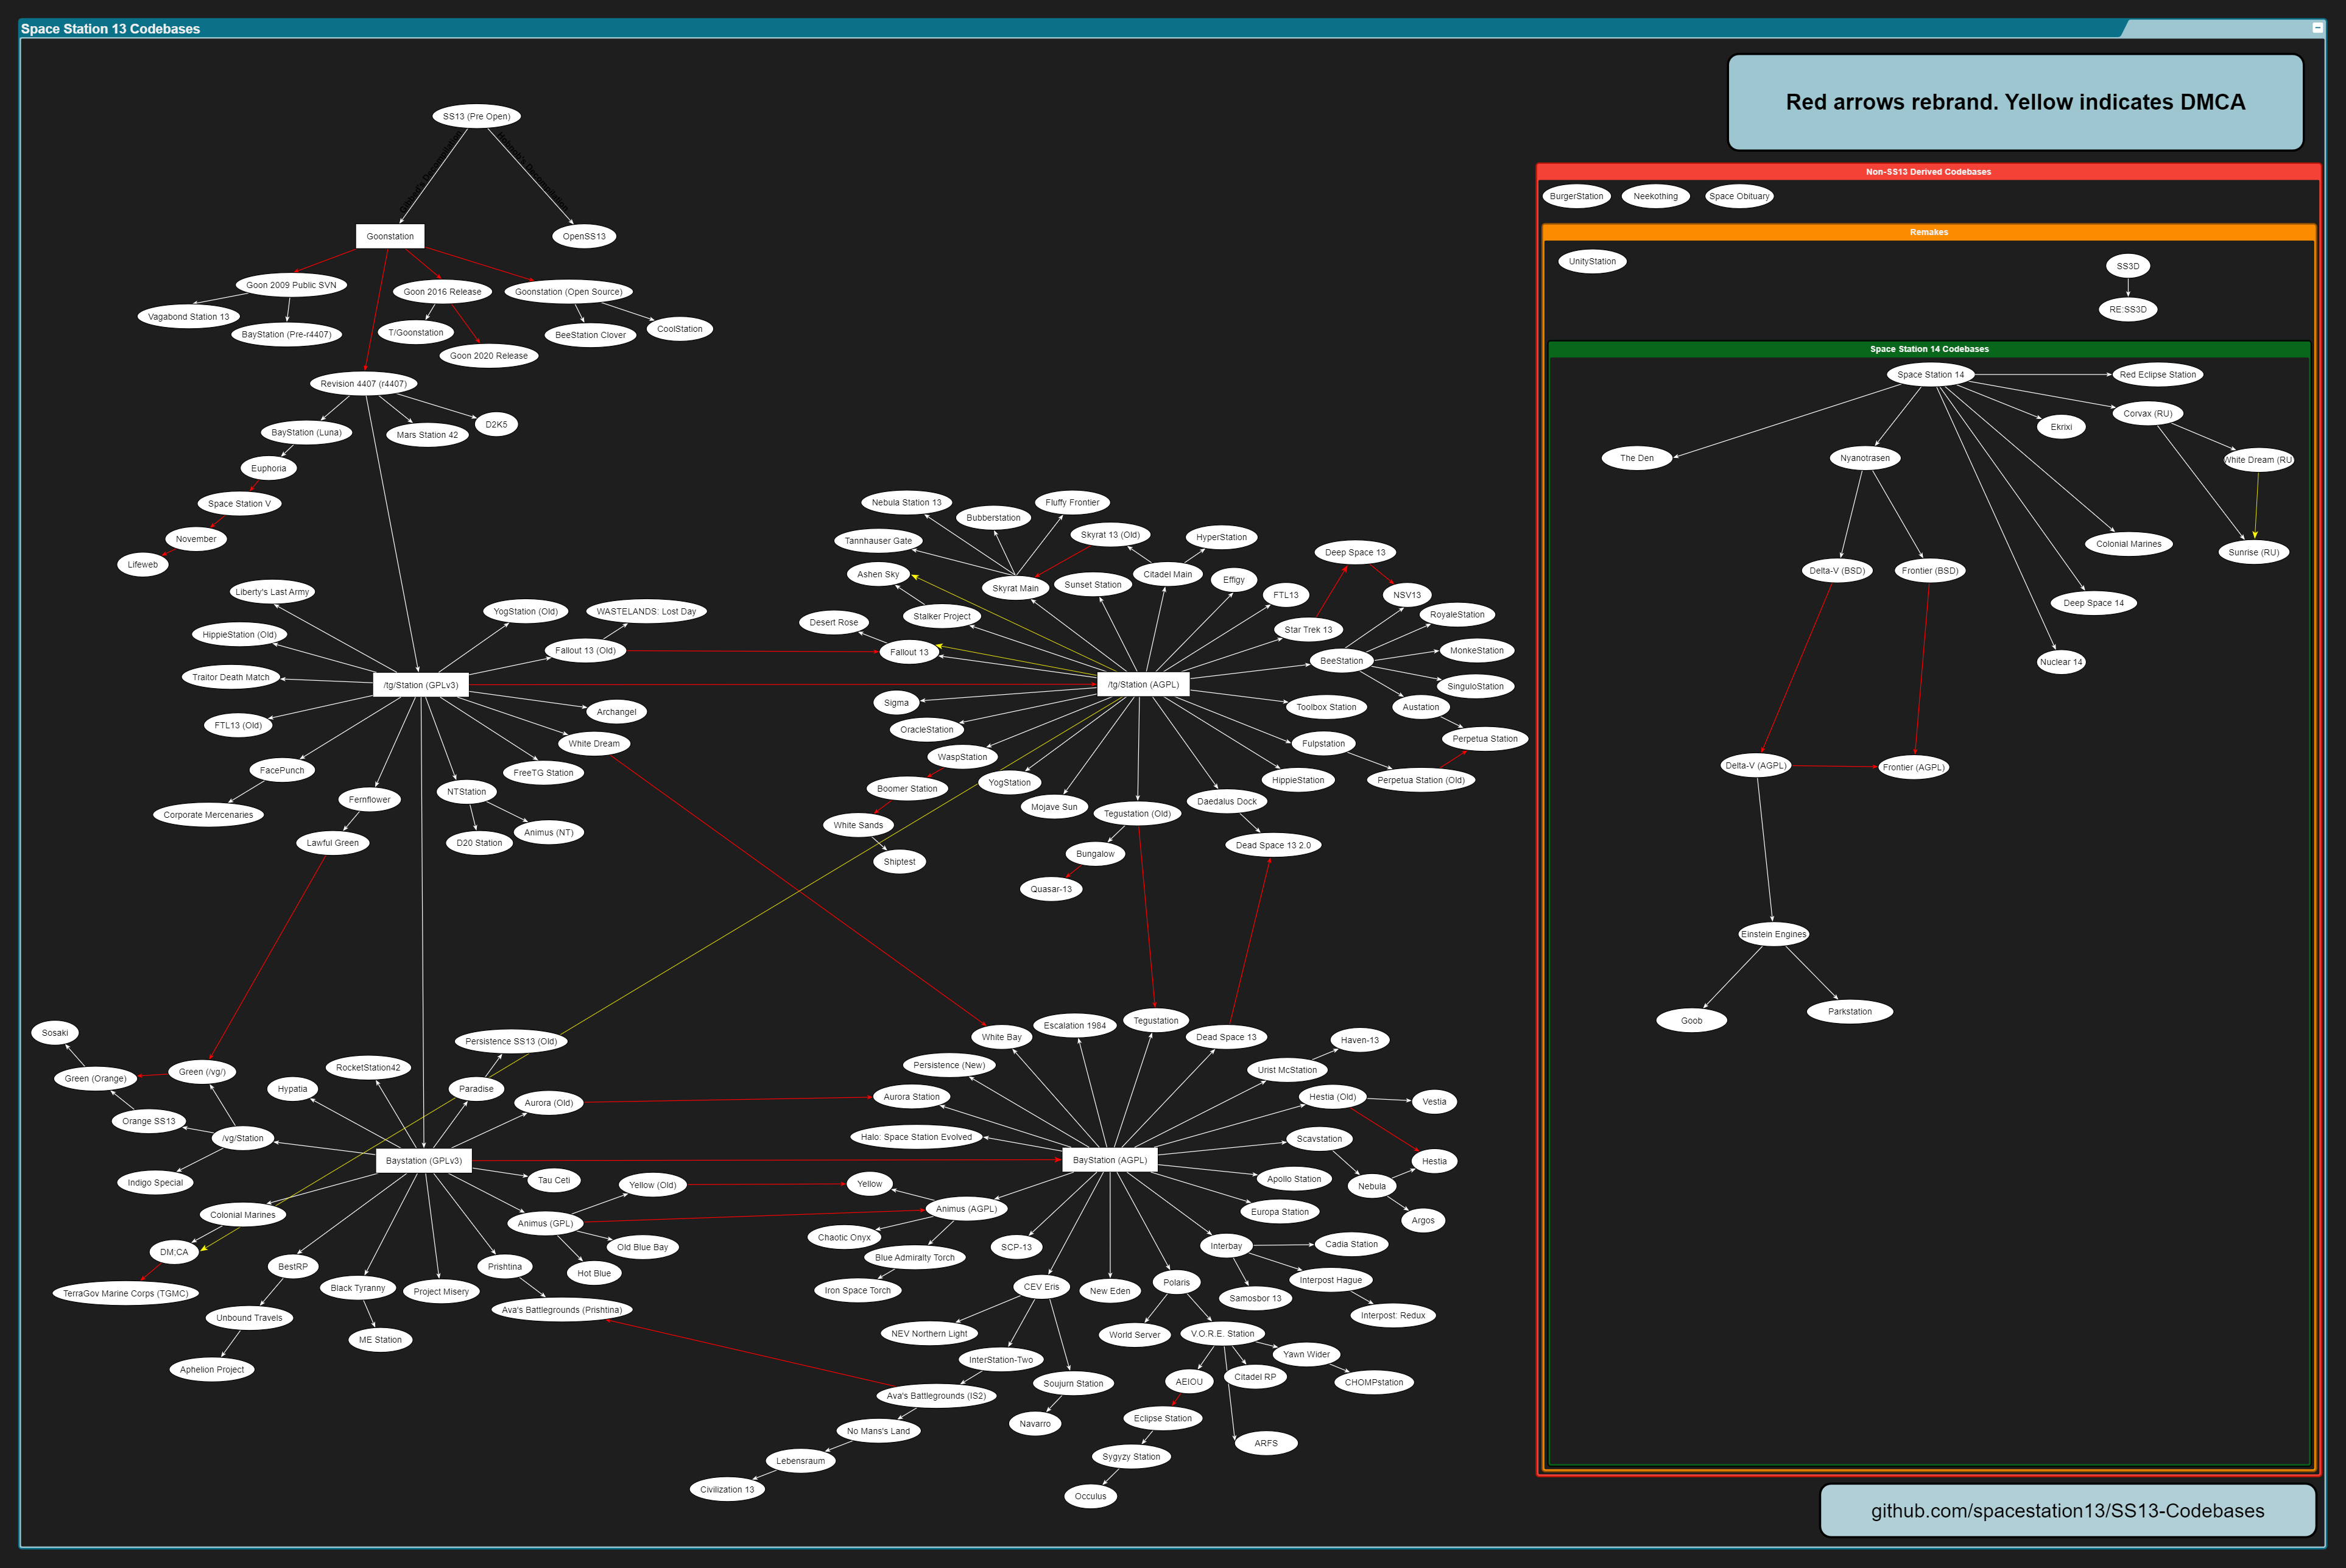Screen dimensions: 2346x1568
Task: Select the OpenSS13 node
Action: click(x=584, y=236)
